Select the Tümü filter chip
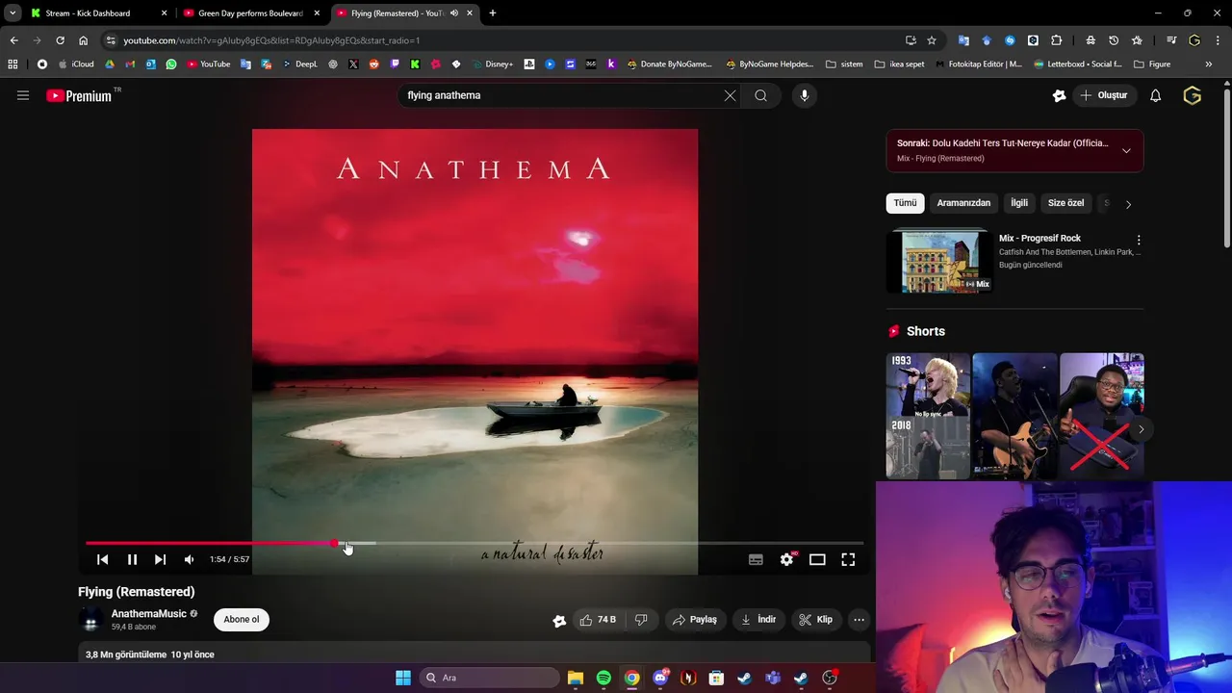The image size is (1232, 693). pyautogui.click(x=905, y=203)
